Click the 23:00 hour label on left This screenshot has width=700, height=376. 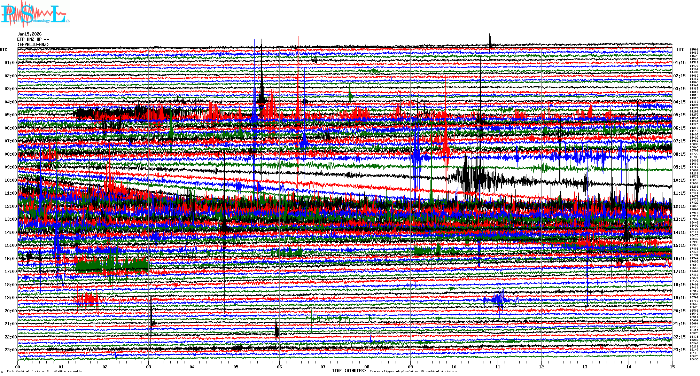tap(10, 350)
